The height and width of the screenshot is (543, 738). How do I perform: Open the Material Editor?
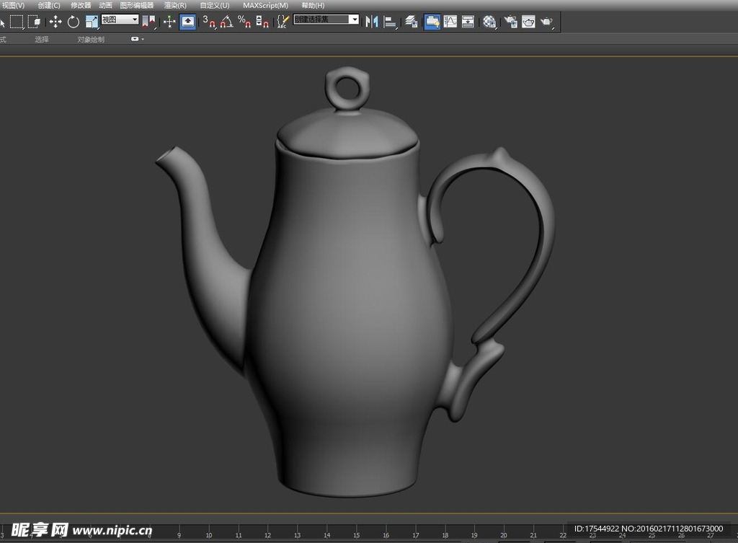[489, 22]
